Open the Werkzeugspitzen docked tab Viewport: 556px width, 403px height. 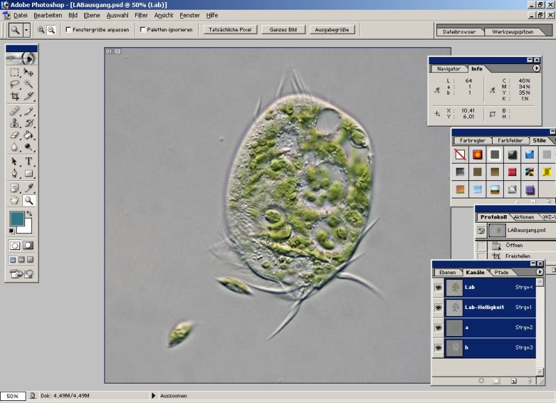[x=512, y=31]
